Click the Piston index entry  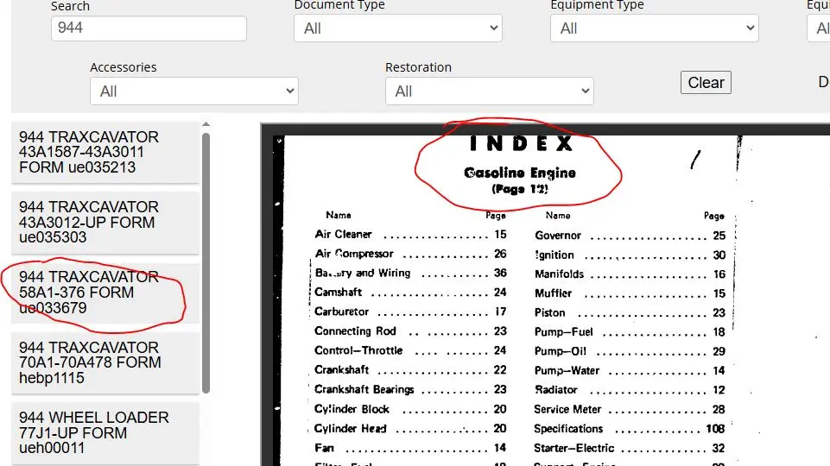(x=630, y=312)
